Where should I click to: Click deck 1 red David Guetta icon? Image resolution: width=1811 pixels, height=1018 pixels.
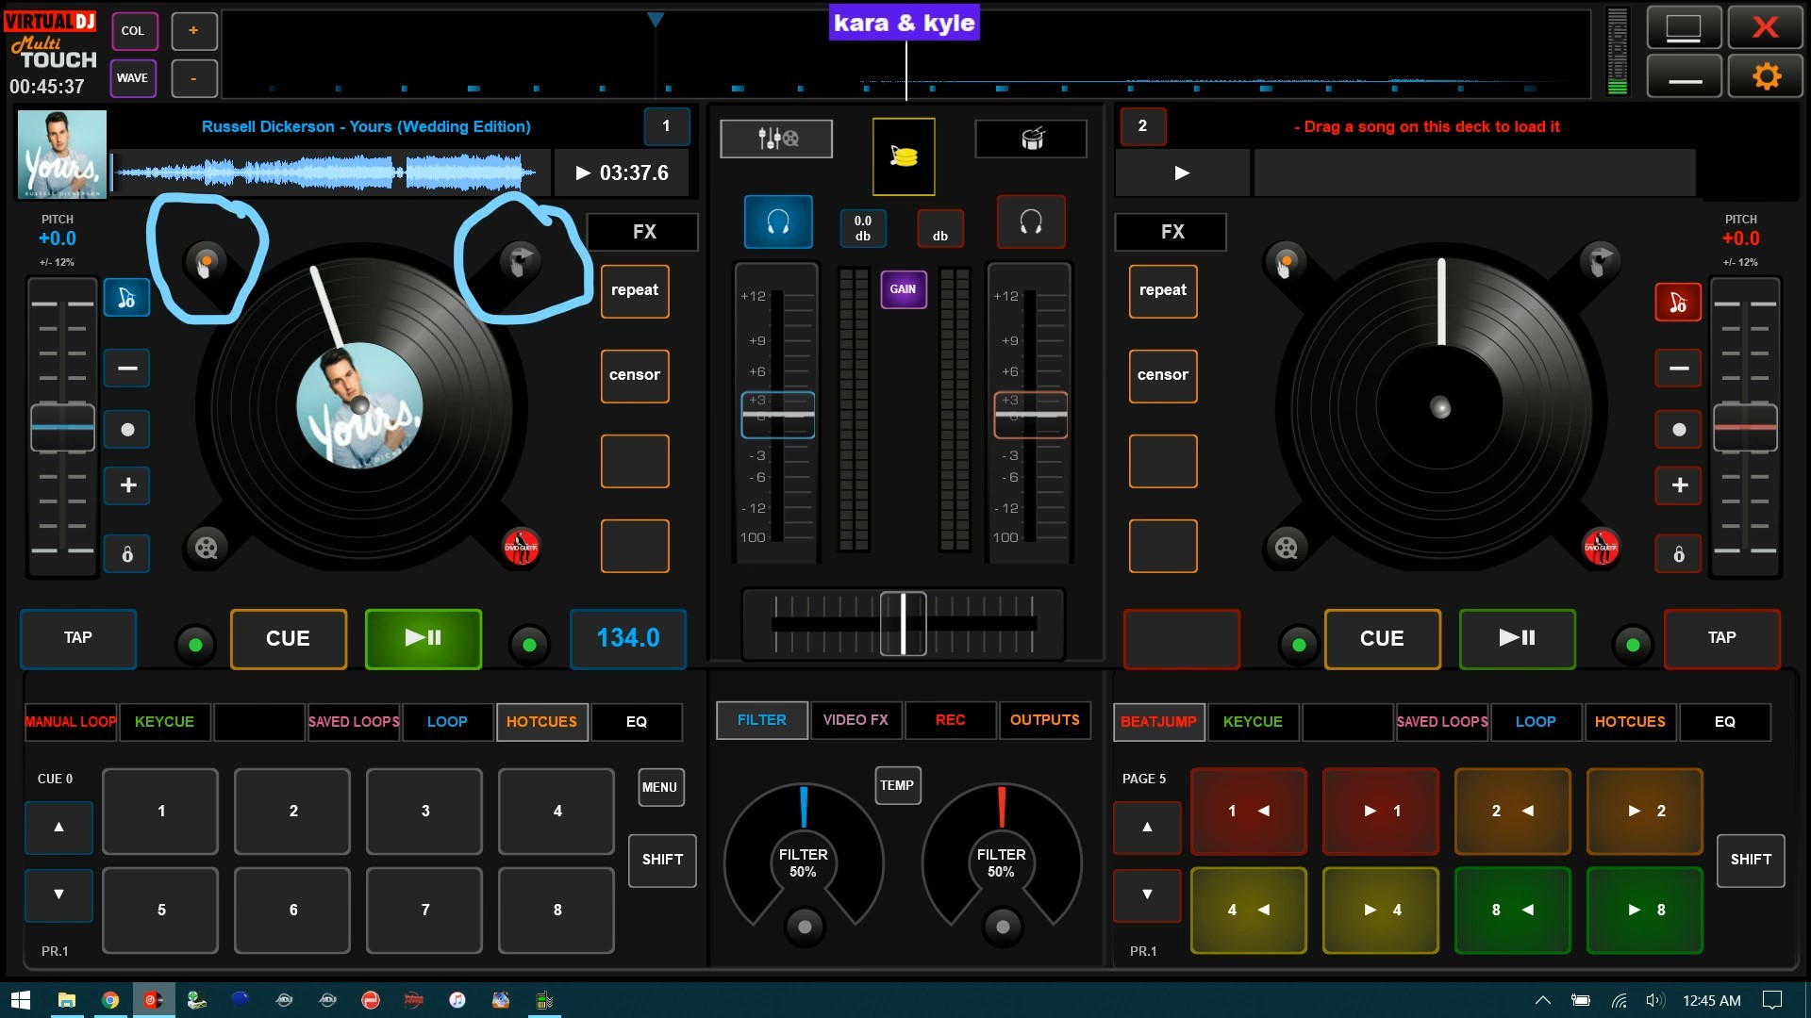pyautogui.click(x=521, y=547)
